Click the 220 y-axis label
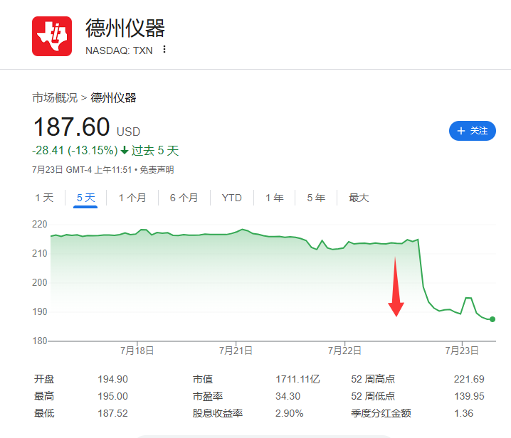The height and width of the screenshot is (438, 511). click(x=39, y=225)
